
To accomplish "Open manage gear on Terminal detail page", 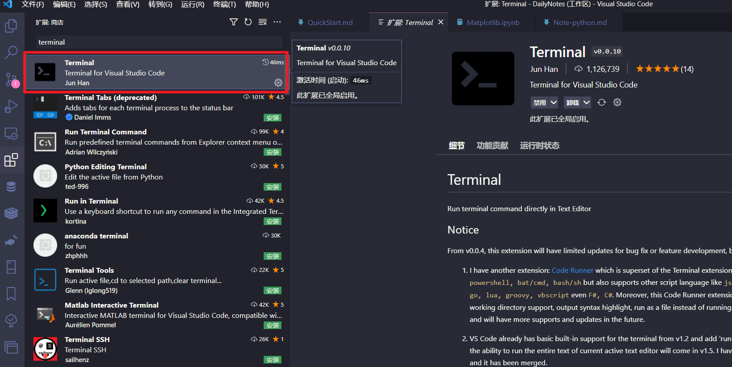I will coord(617,102).
